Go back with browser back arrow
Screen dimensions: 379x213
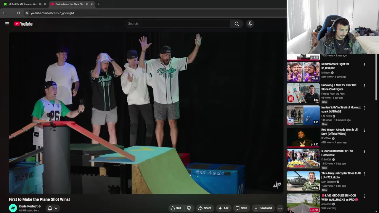[x=4, y=13]
